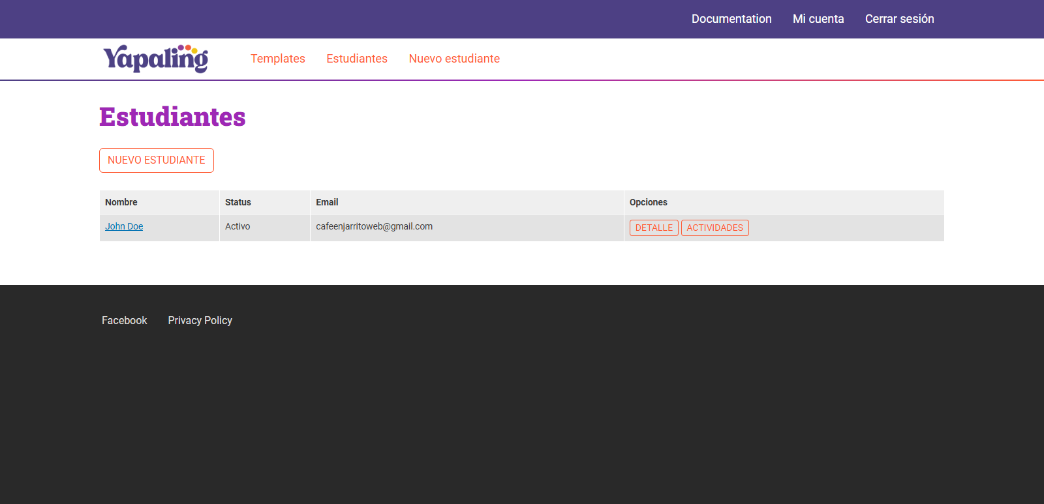Screen dimensions: 1044x504
Task: Go to Mi cuenta
Action: click(818, 19)
